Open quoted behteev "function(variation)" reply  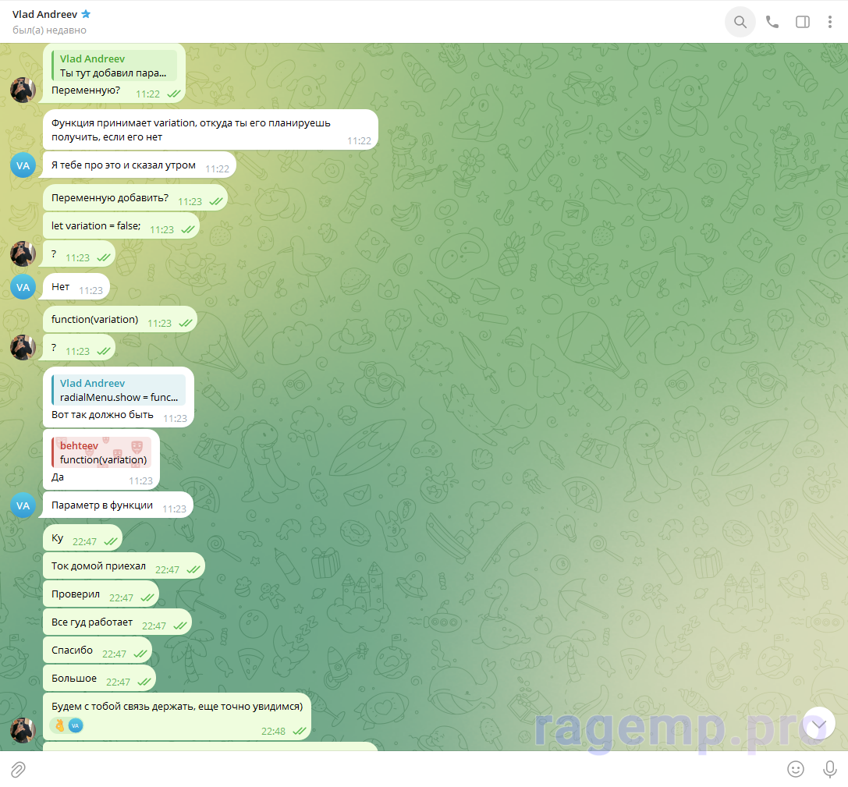click(x=101, y=452)
